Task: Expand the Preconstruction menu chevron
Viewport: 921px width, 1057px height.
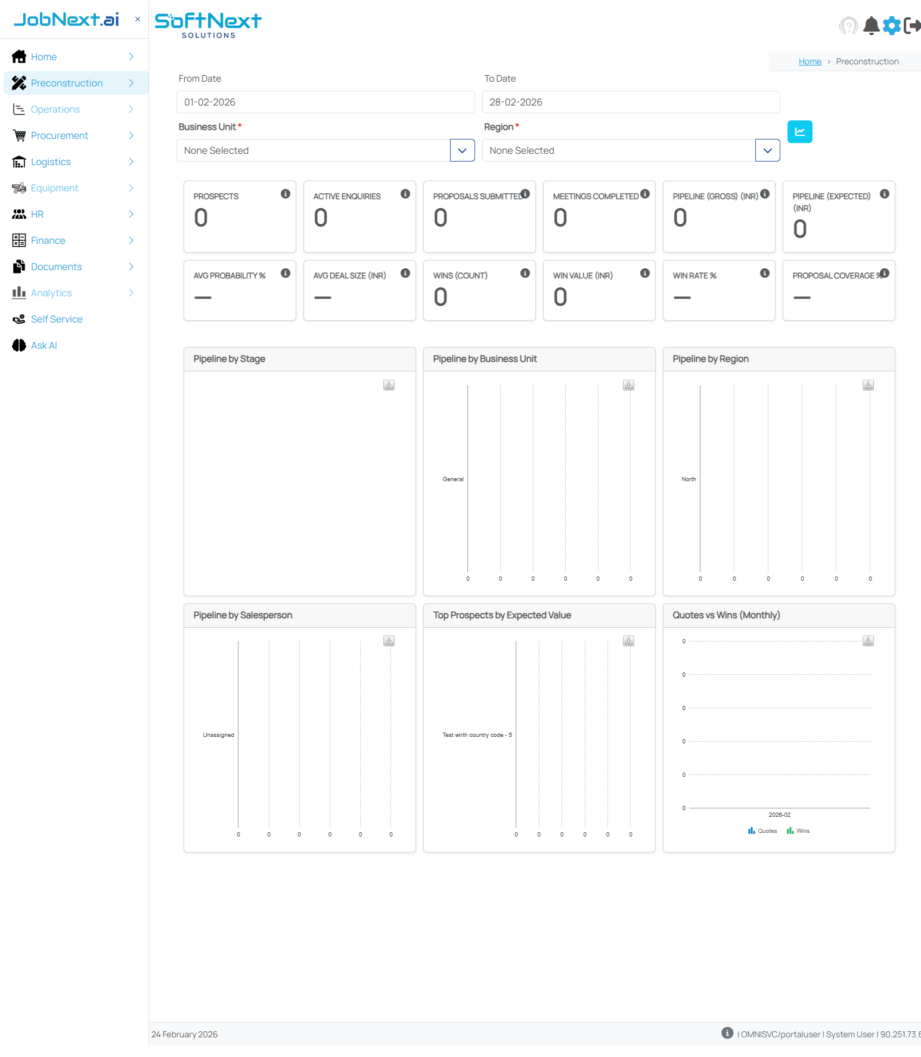Action: pos(131,83)
